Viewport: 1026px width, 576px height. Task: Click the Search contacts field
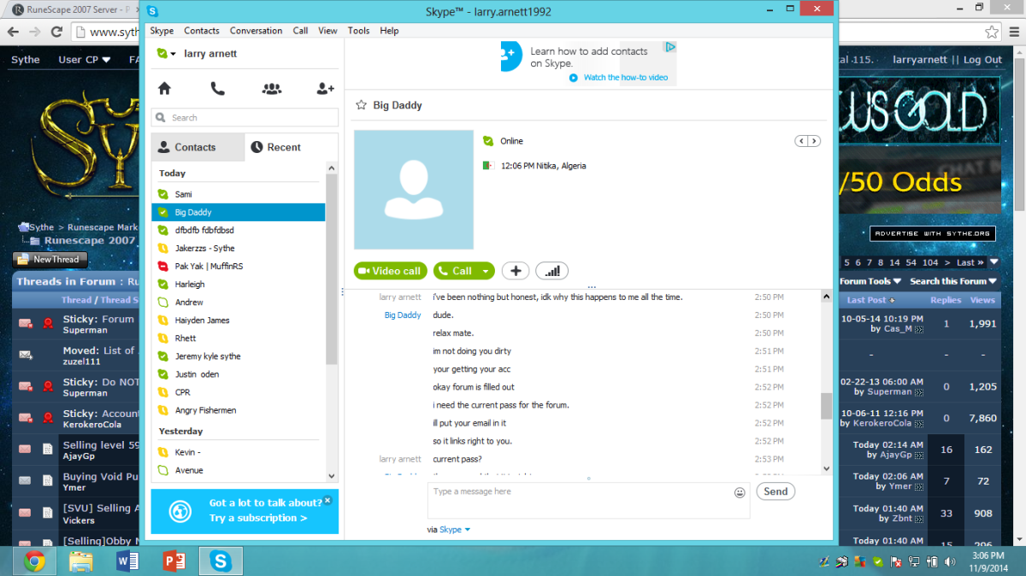[x=245, y=118]
